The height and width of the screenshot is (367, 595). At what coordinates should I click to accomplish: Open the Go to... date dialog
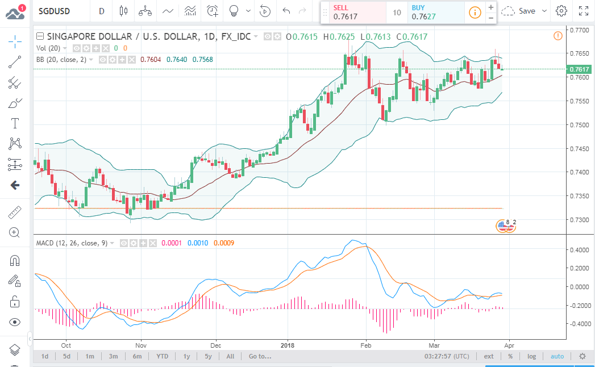pos(260,356)
